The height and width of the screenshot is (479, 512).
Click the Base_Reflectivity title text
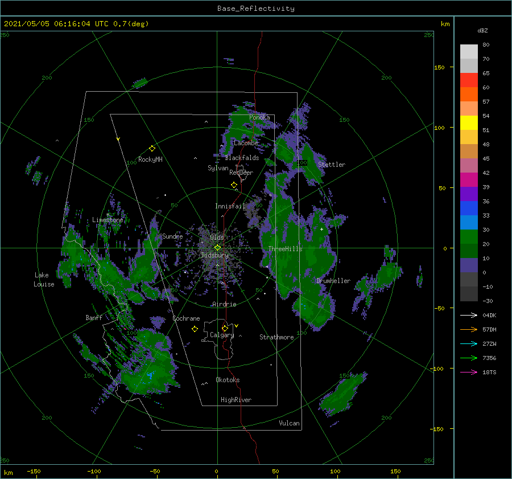click(256, 9)
